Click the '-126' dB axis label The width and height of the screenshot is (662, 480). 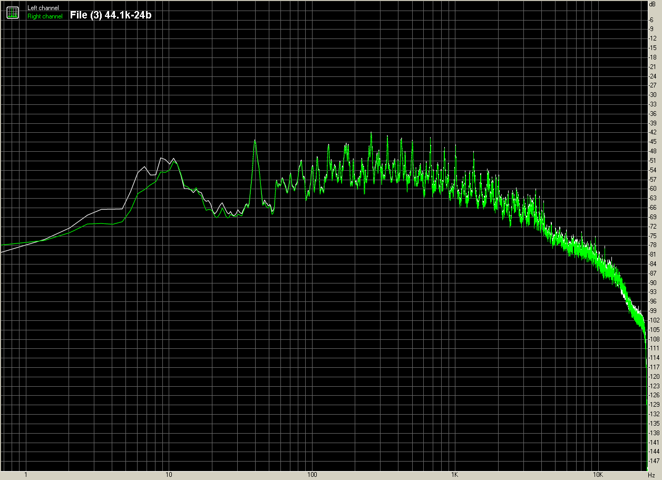pyautogui.click(x=654, y=395)
